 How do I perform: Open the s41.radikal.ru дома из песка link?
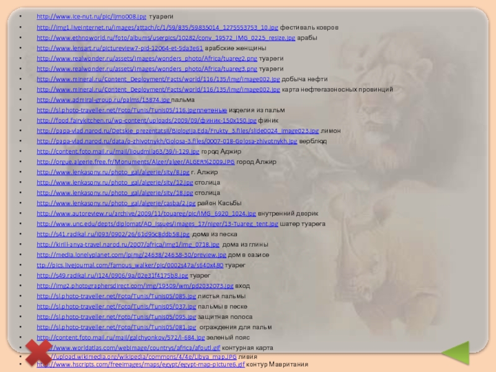click(113, 234)
